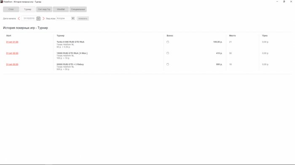
Task: Click the Турнир column header
Action: click(x=60, y=36)
